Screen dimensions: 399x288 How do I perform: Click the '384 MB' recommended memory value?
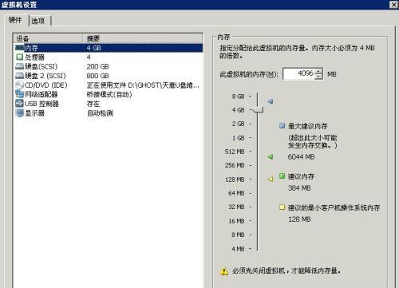point(299,188)
